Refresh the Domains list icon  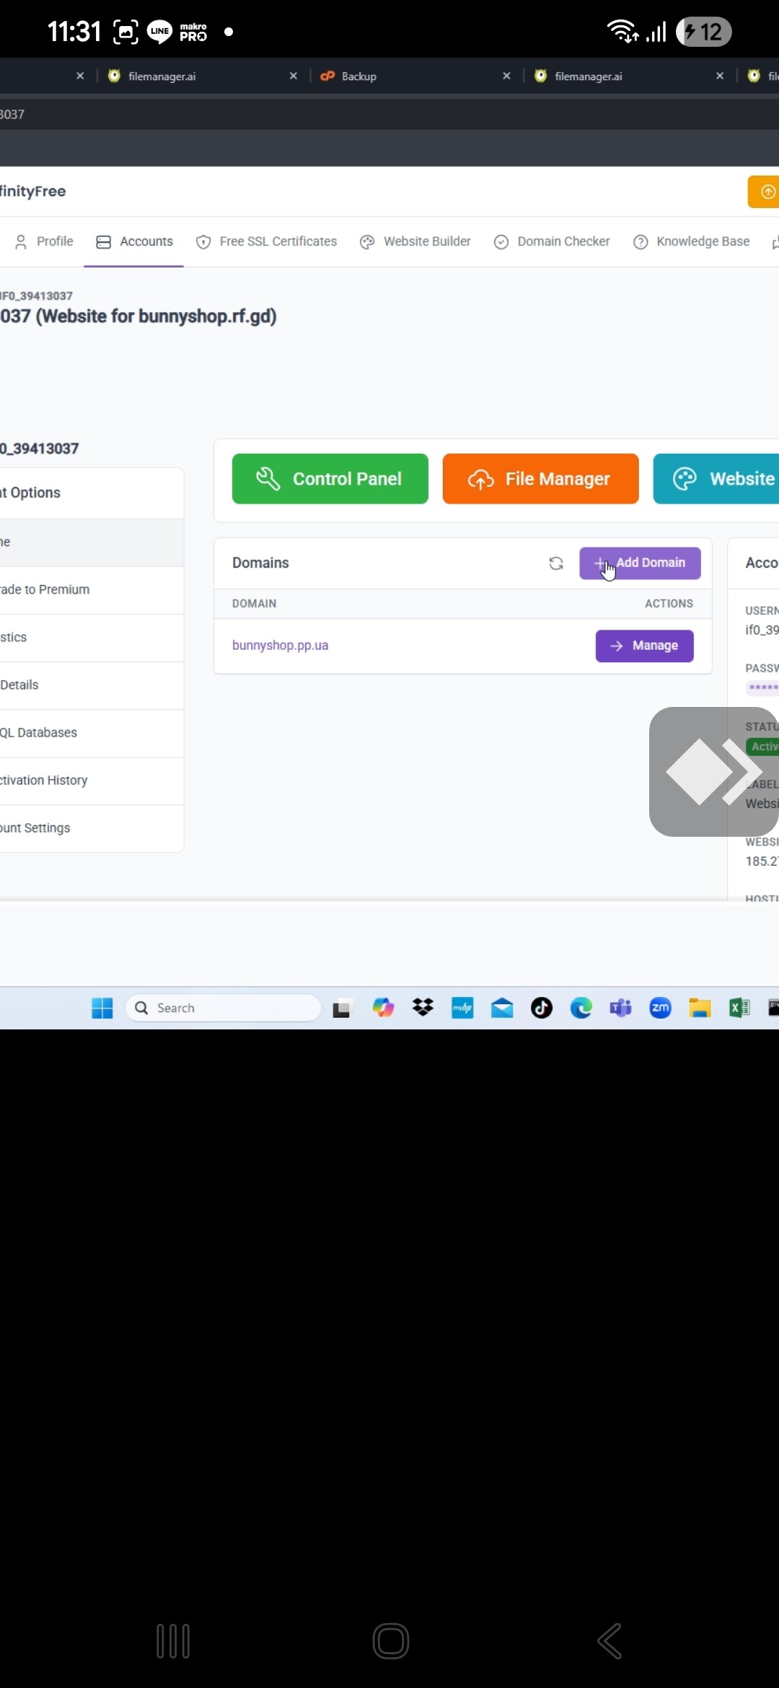coord(556,563)
